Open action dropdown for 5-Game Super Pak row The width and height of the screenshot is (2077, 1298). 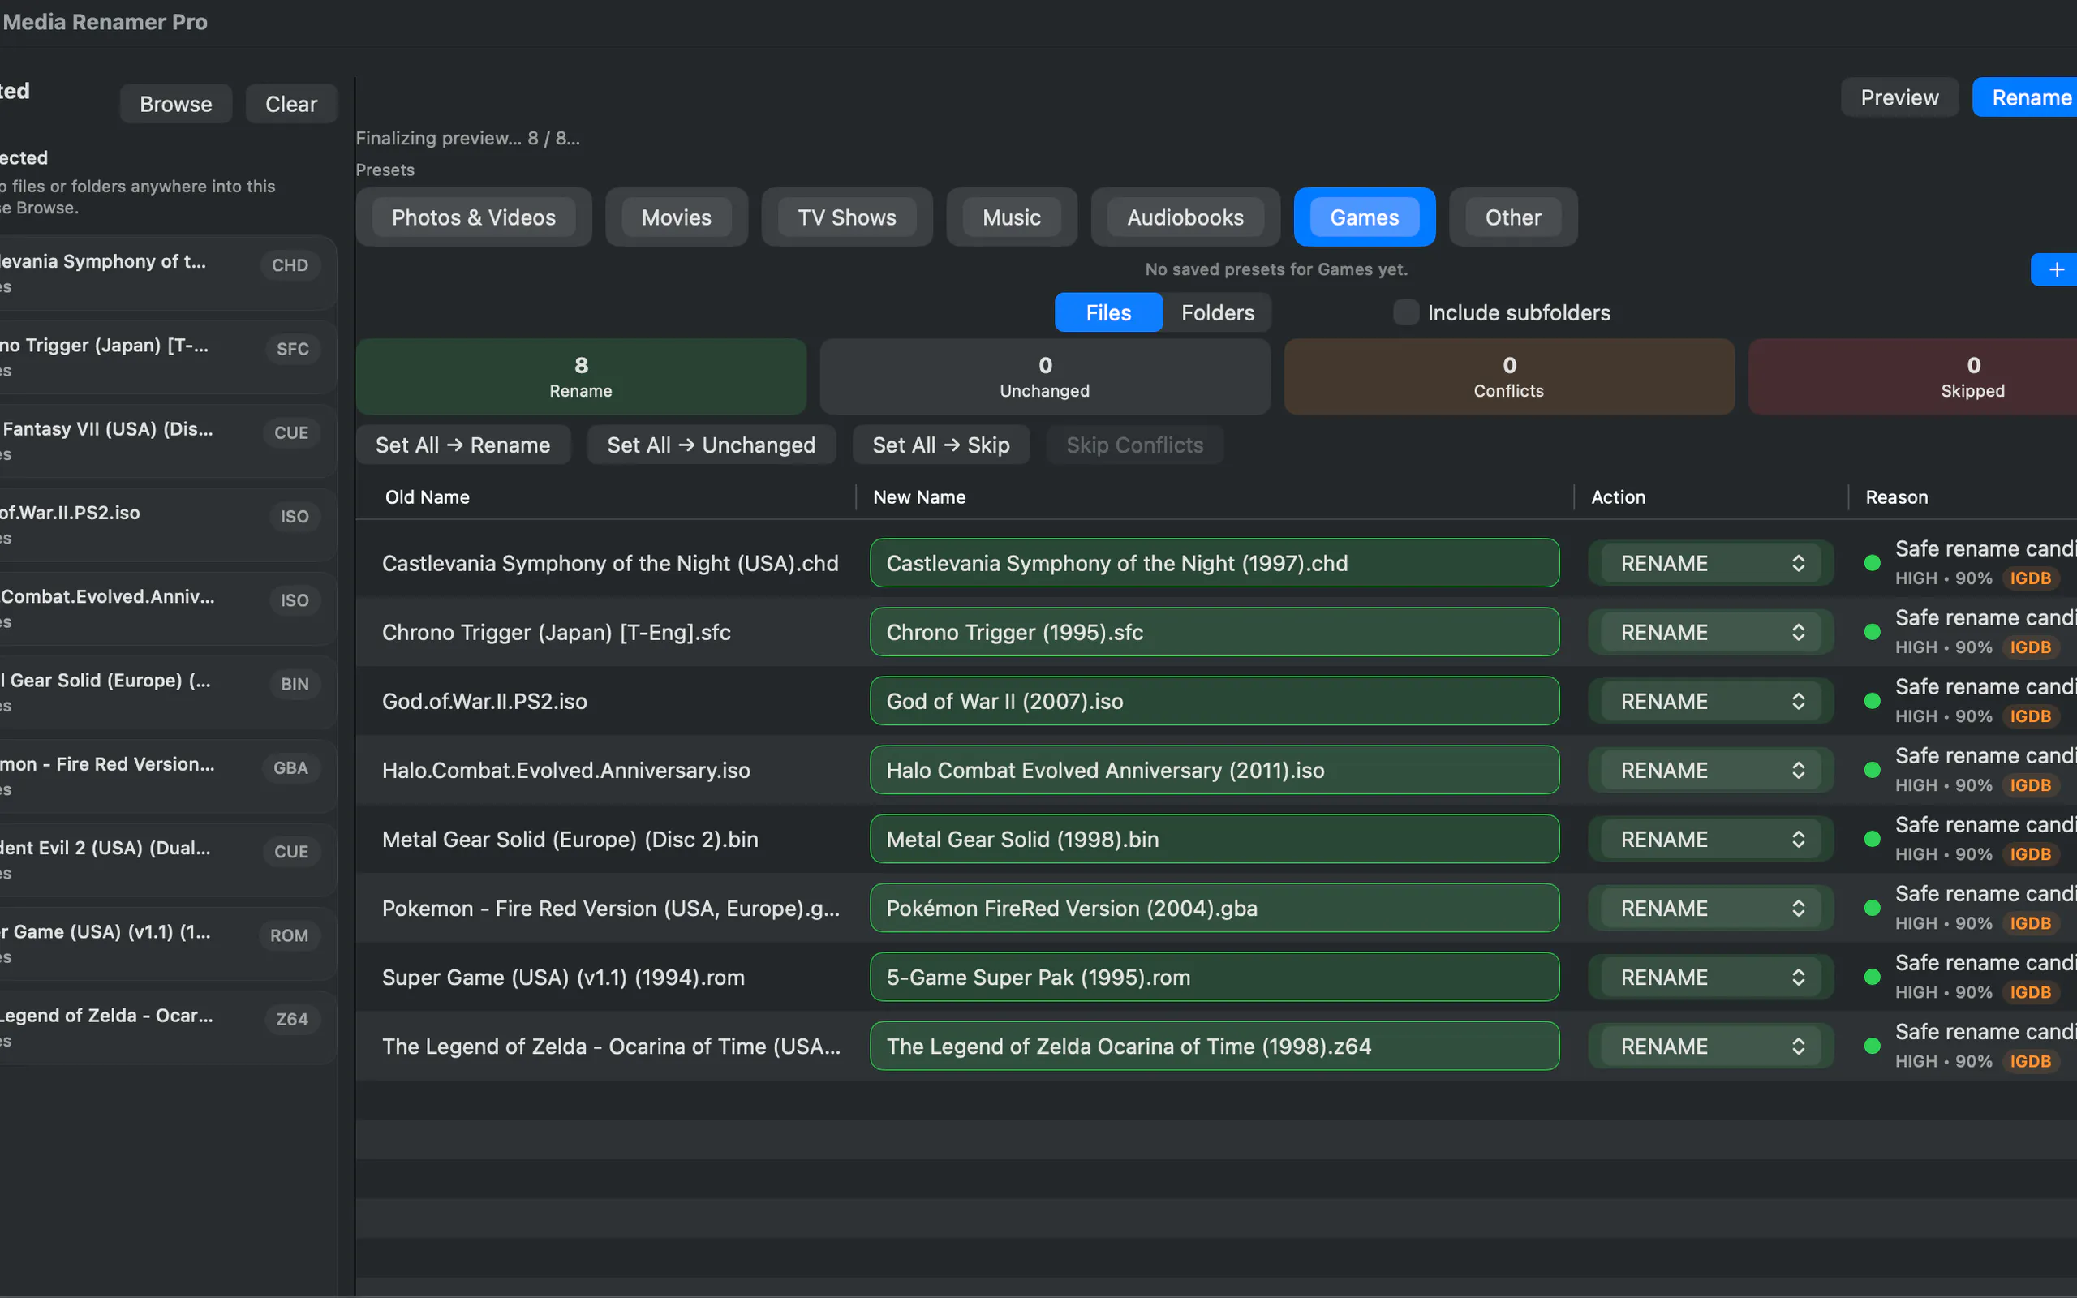(1709, 978)
